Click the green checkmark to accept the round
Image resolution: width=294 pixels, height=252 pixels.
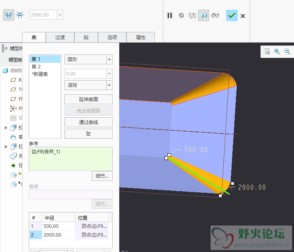(232, 15)
